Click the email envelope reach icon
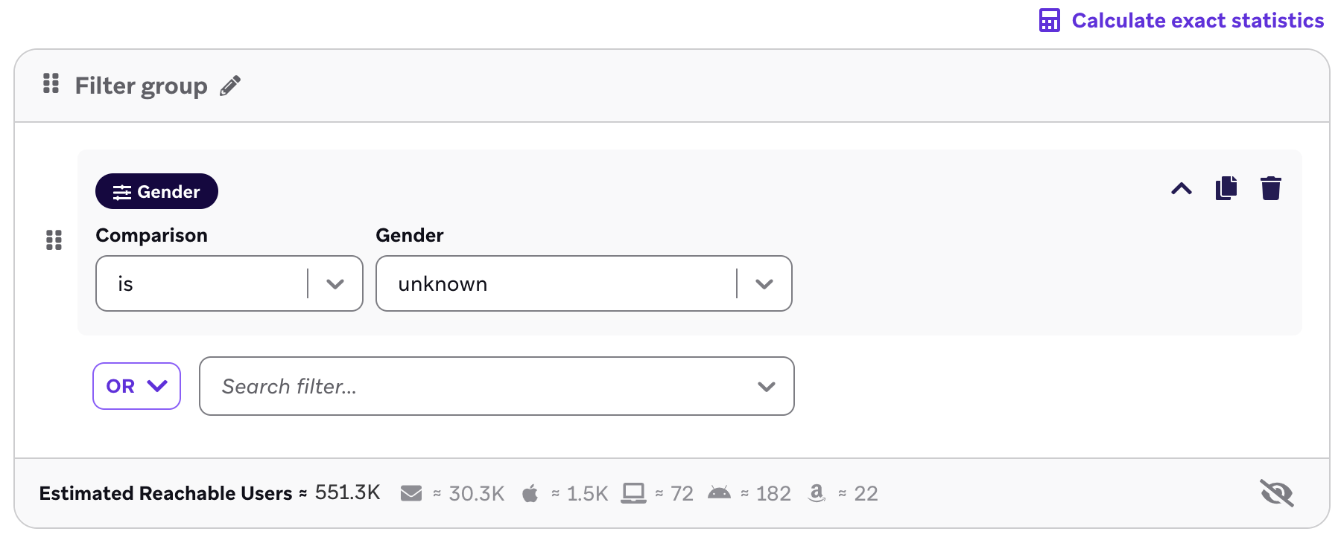1341x543 pixels. (x=410, y=493)
